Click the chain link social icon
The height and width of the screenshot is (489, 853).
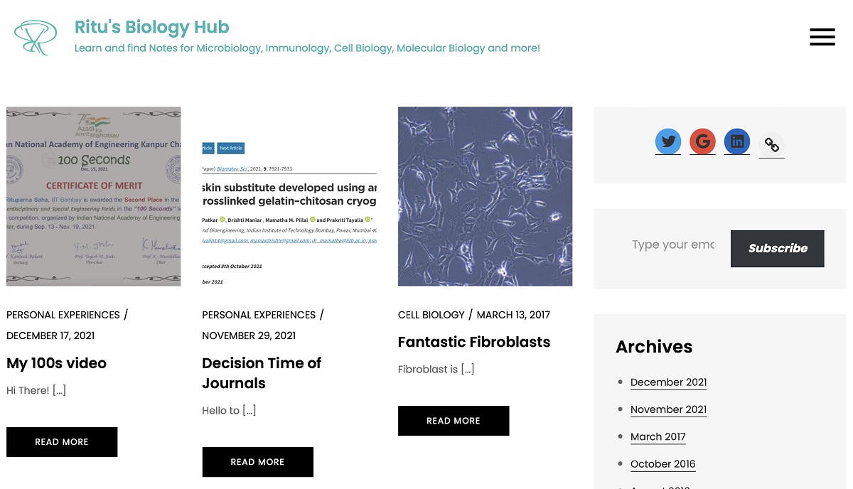771,145
